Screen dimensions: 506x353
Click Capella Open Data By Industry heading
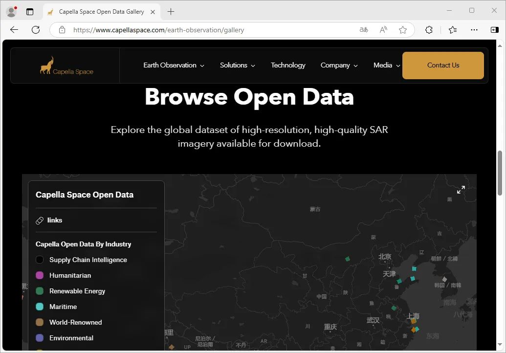(x=83, y=244)
